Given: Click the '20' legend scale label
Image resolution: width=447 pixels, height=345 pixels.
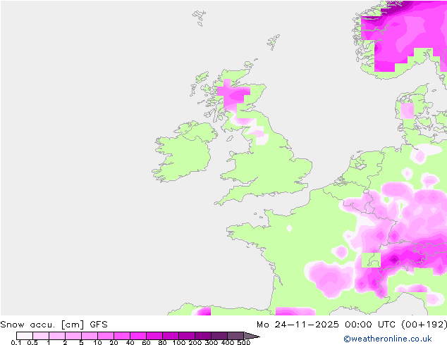Looking at the screenshot, I should [x=114, y=342].
